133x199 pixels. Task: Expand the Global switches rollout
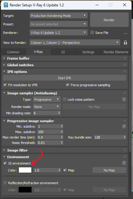pyautogui.click(x=4, y=65)
